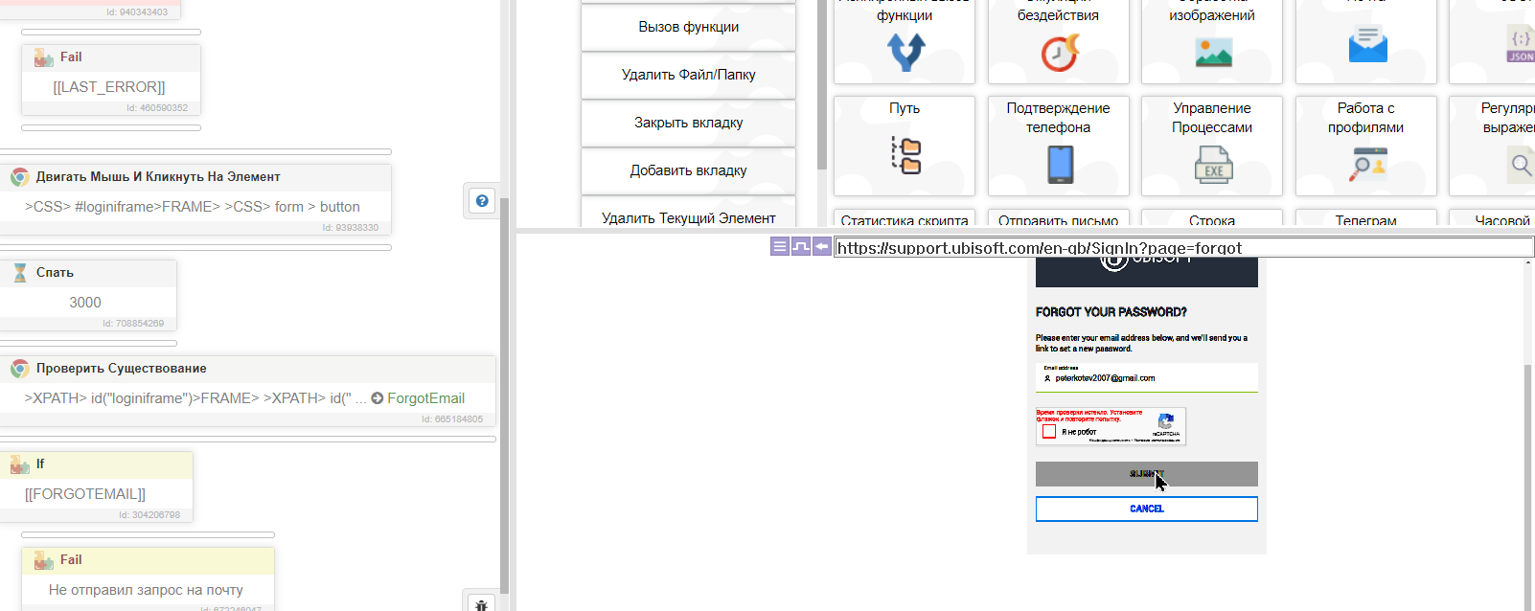Click the browser menu lines icon
This screenshot has height=611, width=1535.
[x=780, y=247]
